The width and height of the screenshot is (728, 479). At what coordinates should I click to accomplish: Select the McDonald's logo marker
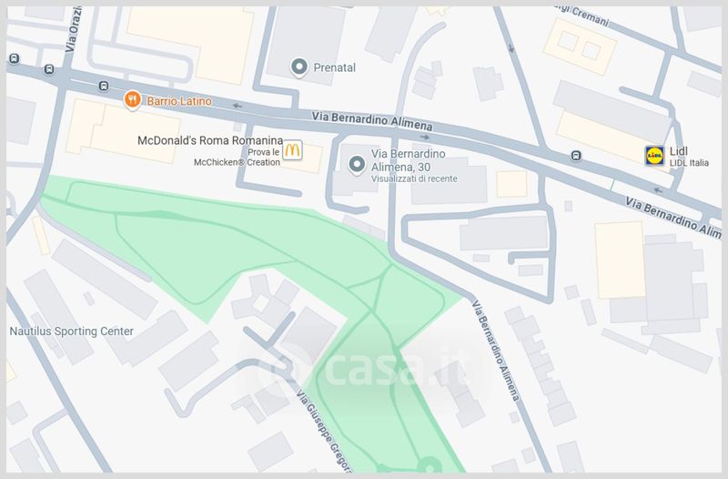coord(292,150)
